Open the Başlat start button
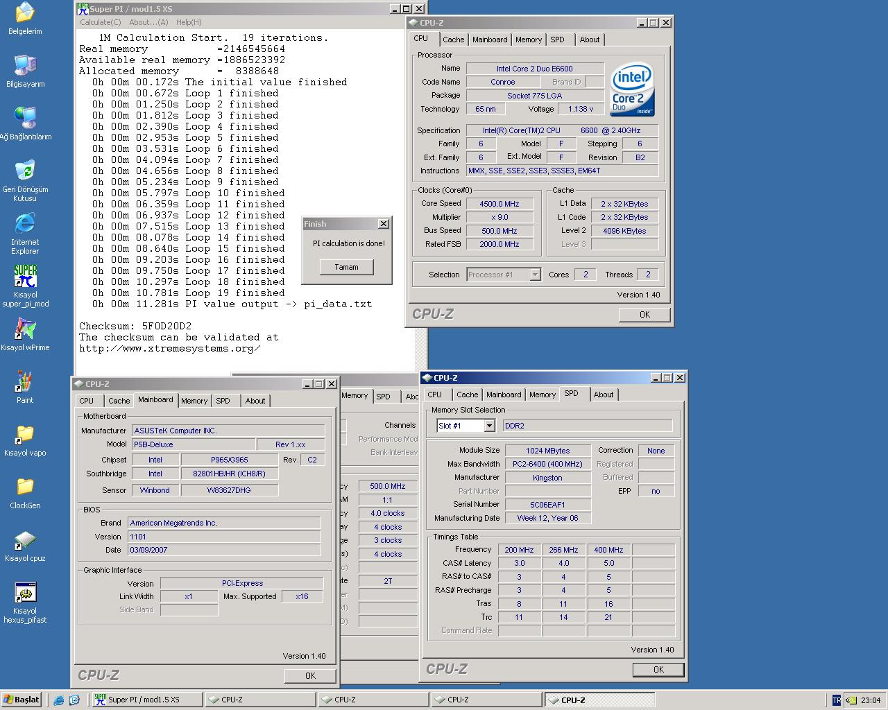This screenshot has width=888, height=710. [22, 700]
